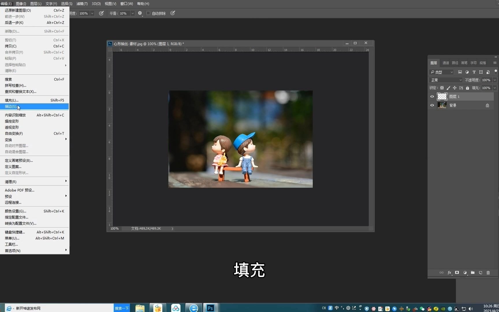Collapse panel with double-arrow icon
The height and width of the screenshot is (312, 499).
click(496, 57)
